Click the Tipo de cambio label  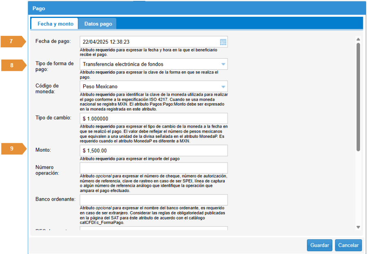pos(53,118)
